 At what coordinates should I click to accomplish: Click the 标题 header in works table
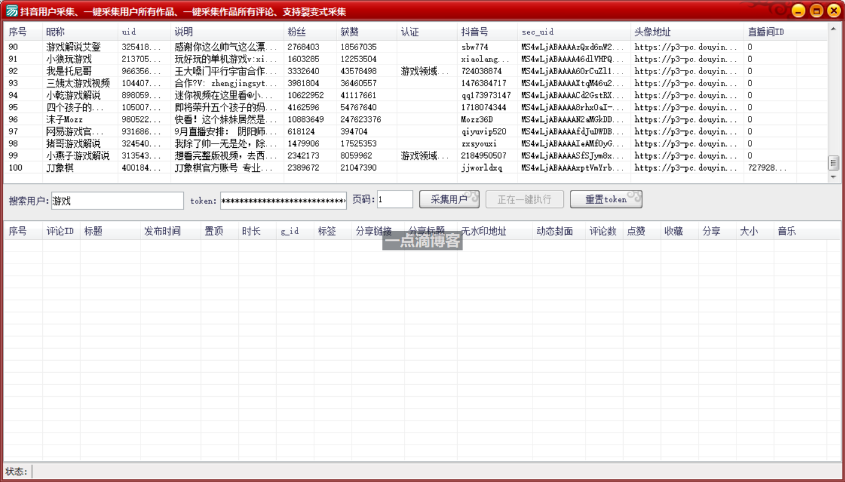pyautogui.click(x=110, y=231)
